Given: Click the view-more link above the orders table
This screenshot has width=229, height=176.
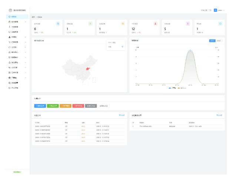Looking at the screenshot, I should click(x=122, y=115).
